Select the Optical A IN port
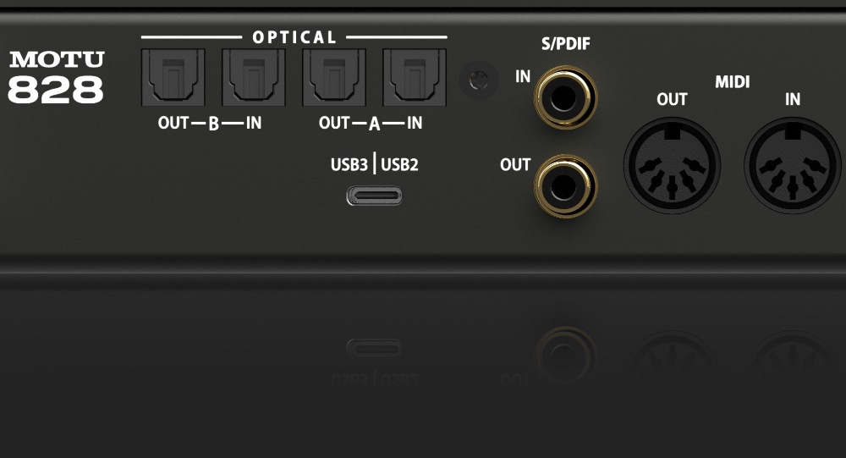This screenshot has height=458, width=846. click(415, 77)
